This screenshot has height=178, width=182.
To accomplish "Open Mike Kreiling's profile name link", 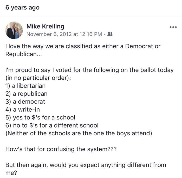I will tap(45, 26).
